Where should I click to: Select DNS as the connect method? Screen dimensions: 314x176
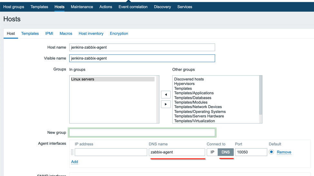(225, 152)
